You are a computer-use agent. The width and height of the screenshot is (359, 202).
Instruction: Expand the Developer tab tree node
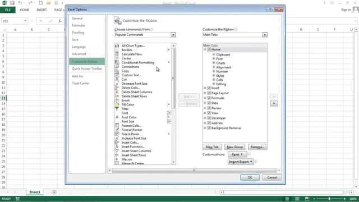pos(205,118)
